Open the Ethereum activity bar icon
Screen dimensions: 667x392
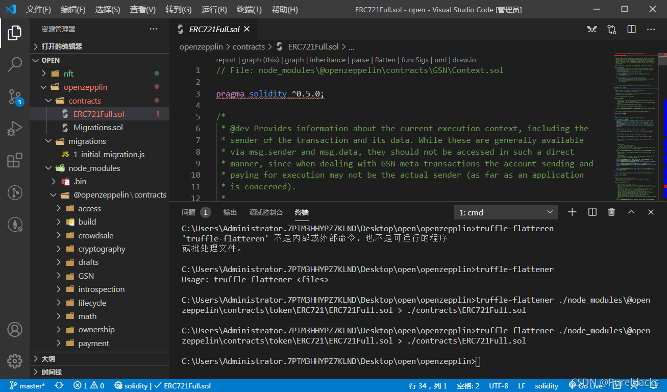(15, 224)
